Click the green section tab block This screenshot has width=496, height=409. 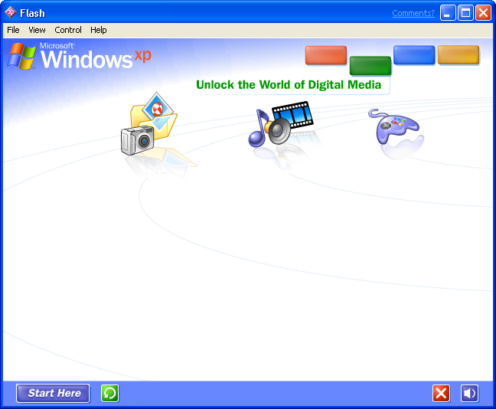click(x=370, y=66)
